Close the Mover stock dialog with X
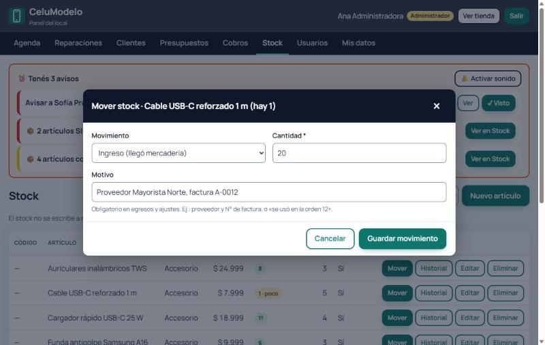Viewport: 545px width, 345px height. 437,106
